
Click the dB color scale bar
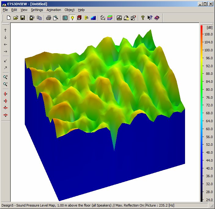click(x=202, y=113)
